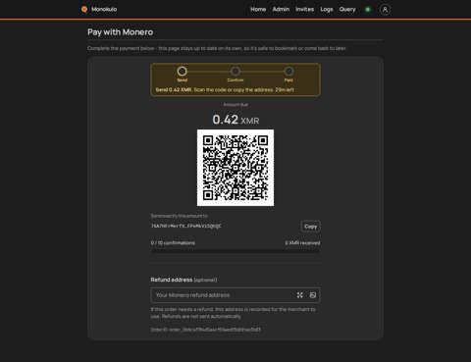Screen dimensions: 471x362
Task: Copy the Monero payment address
Action: click(310, 227)
